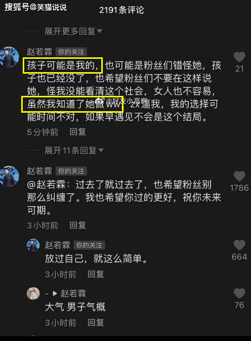The width and height of the screenshot is (251, 341).
Task: Like the comment with 21 likes
Action: tap(239, 57)
